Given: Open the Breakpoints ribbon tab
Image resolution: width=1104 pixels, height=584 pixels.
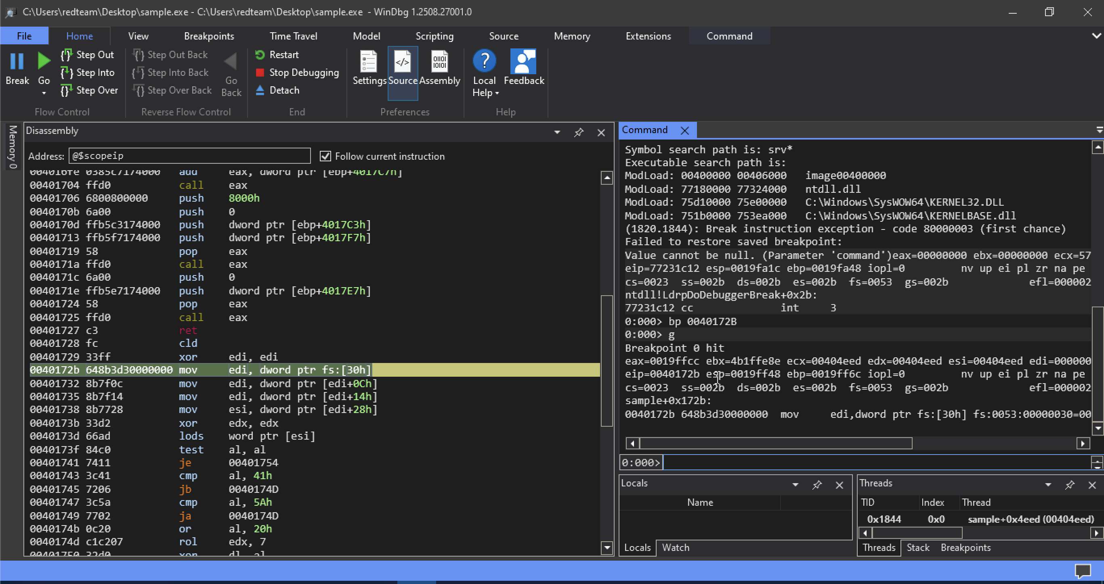Looking at the screenshot, I should 209,36.
